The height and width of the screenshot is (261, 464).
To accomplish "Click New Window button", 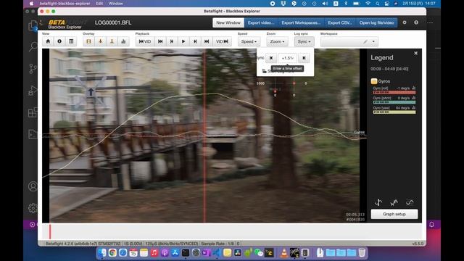I will coord(228,22).
